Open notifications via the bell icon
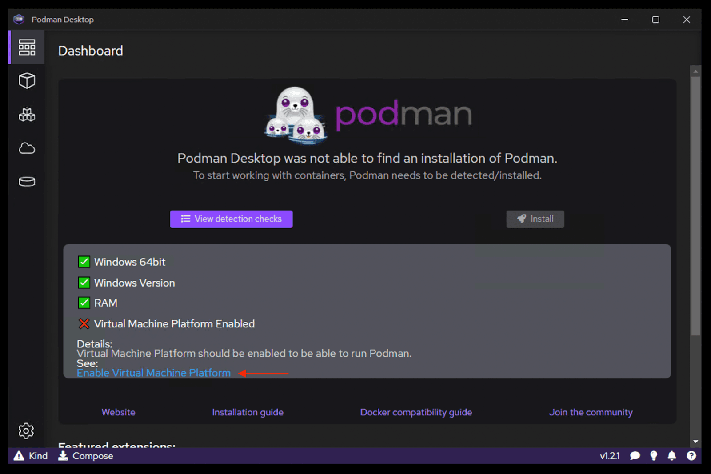This screenshot has width=711, height=474. point(672,456)
